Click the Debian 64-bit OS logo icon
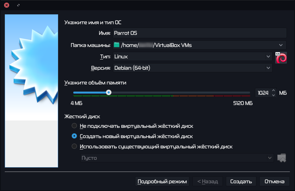This screenshot has height=191, width=295. coord(281,58)
